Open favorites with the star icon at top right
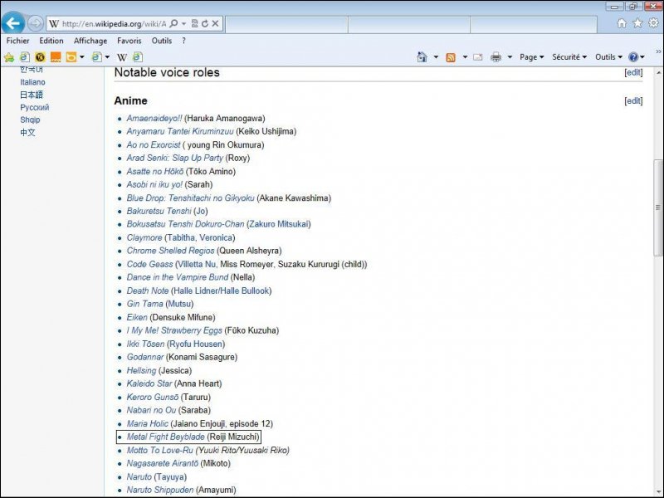The width and height of the screenshot is (664, 498). (637, 23)
